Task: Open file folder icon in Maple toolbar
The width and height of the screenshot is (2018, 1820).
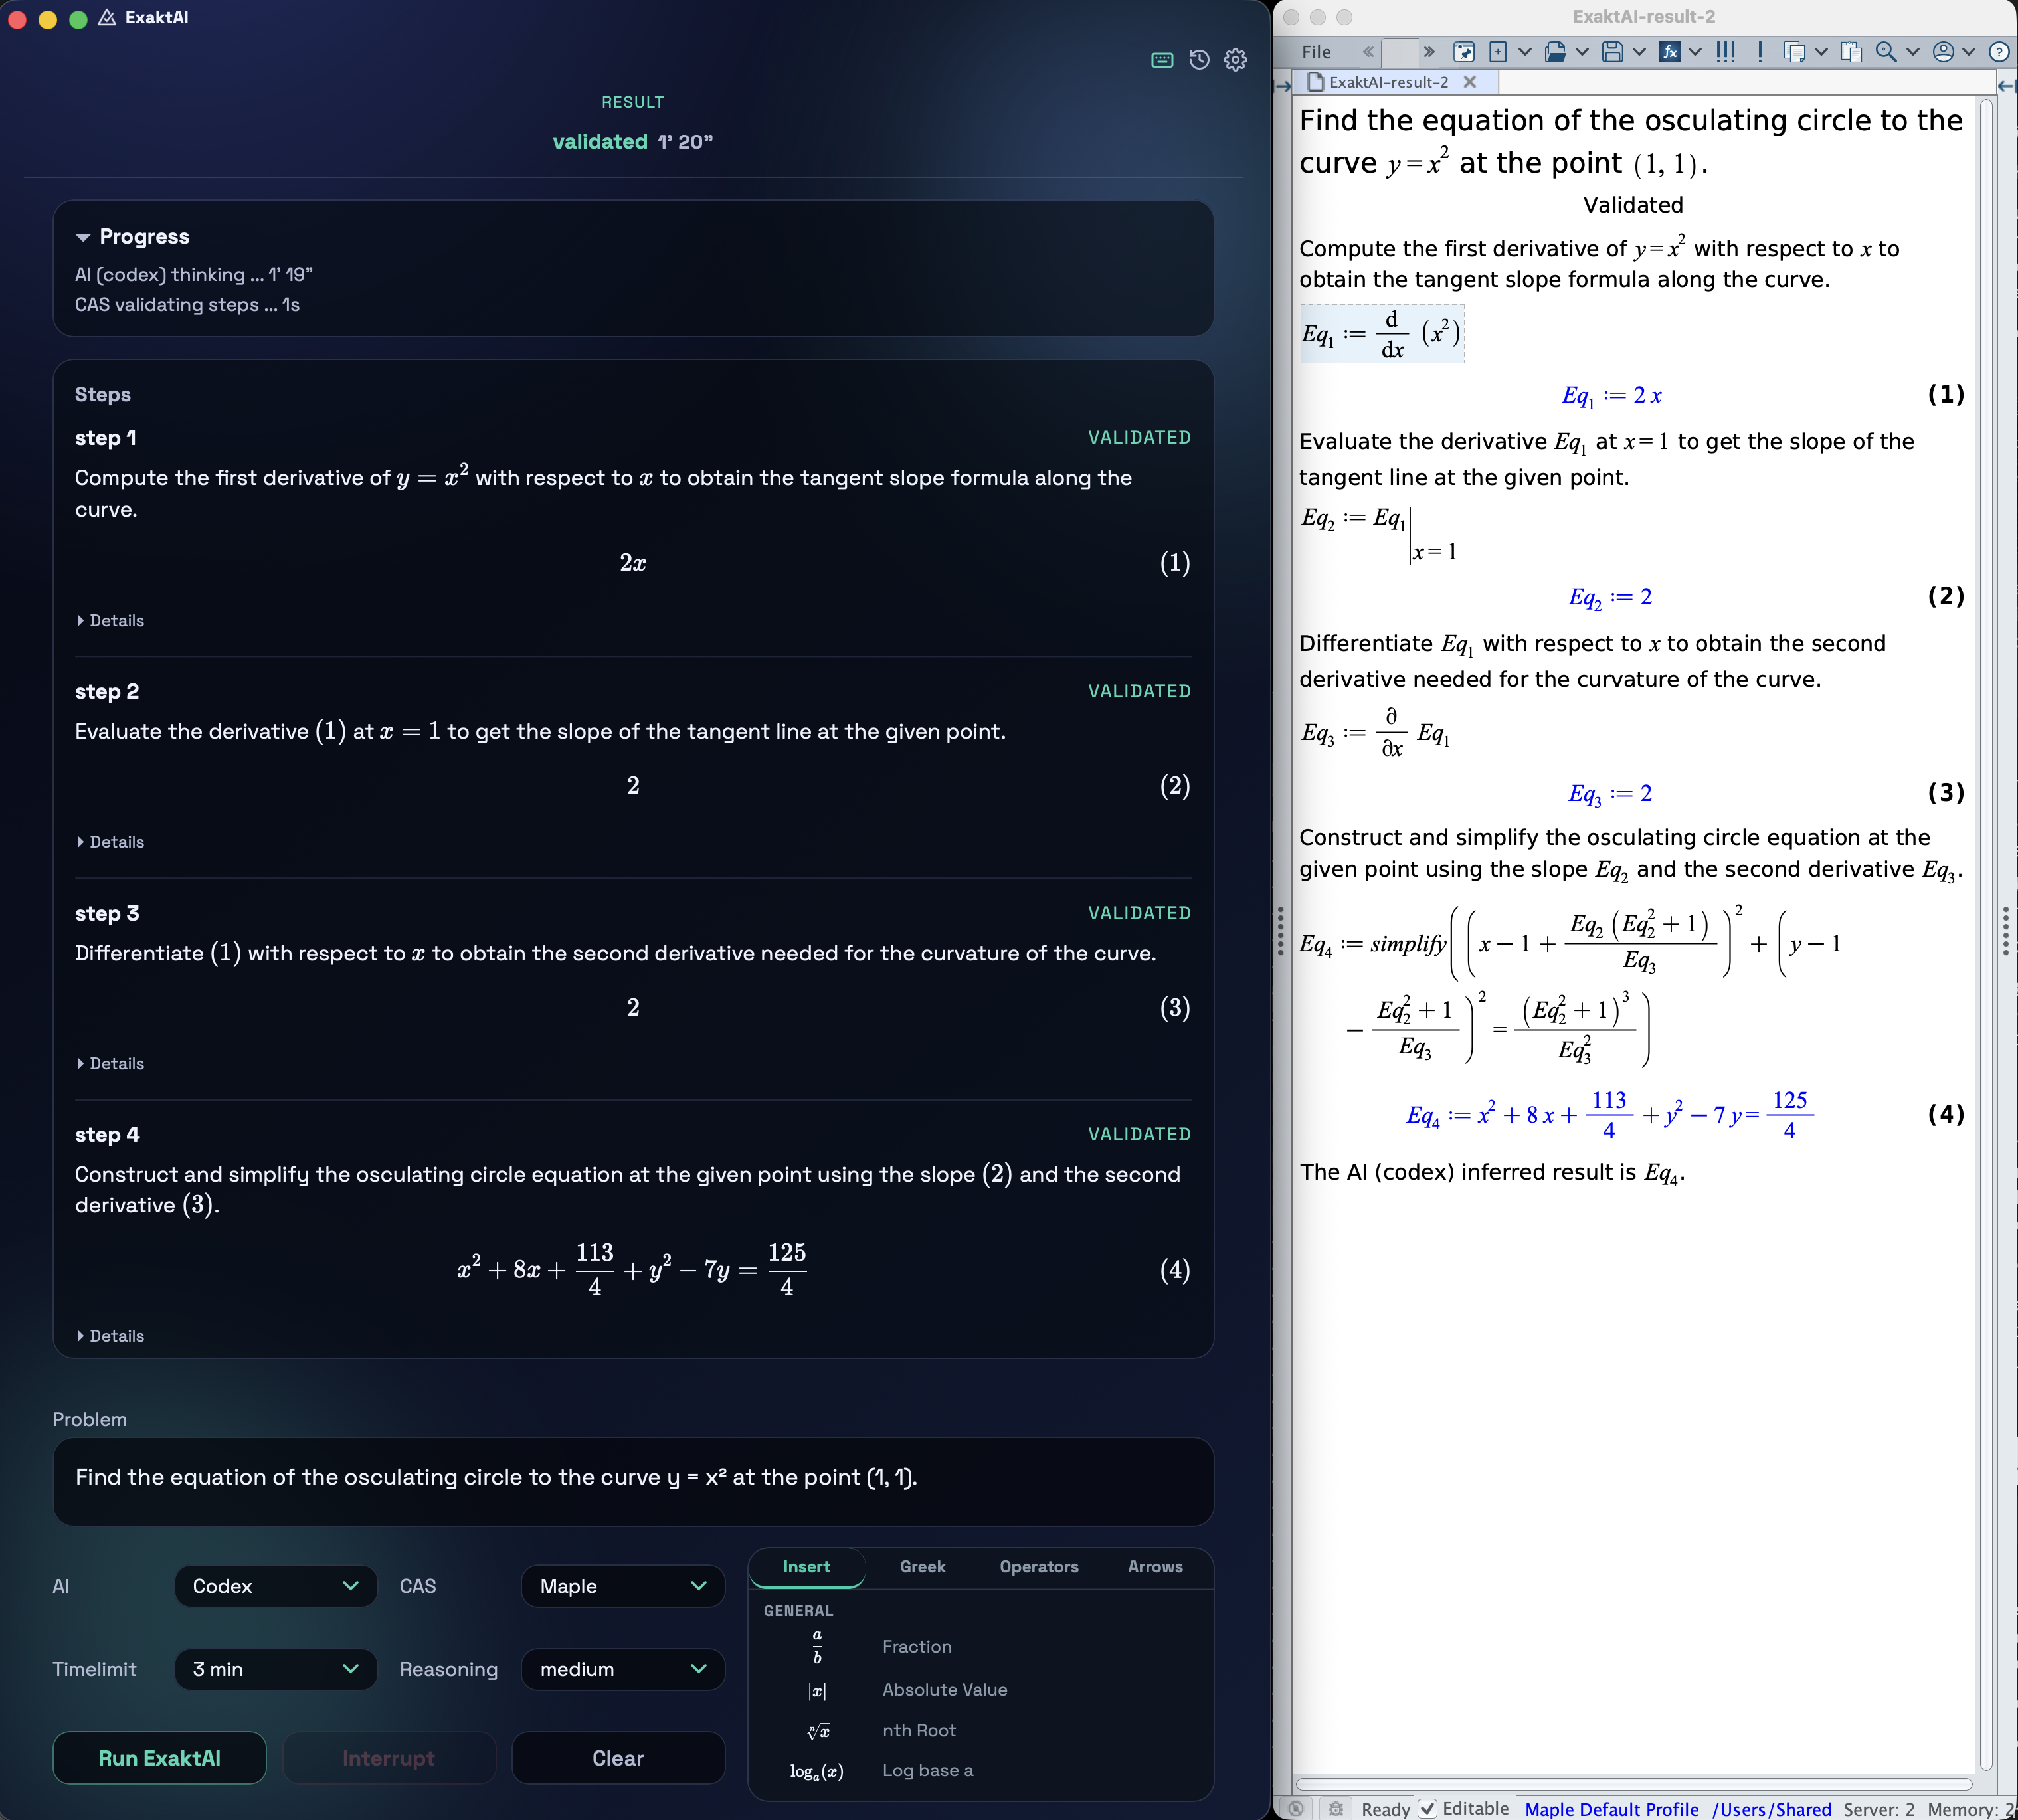Action: pyautogui.click(x=1555, y=52)
